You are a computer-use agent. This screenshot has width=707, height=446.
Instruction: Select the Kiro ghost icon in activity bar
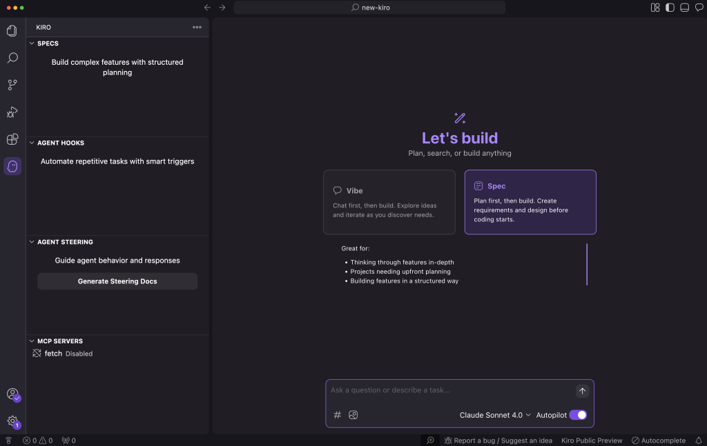(x=12, y=166)
